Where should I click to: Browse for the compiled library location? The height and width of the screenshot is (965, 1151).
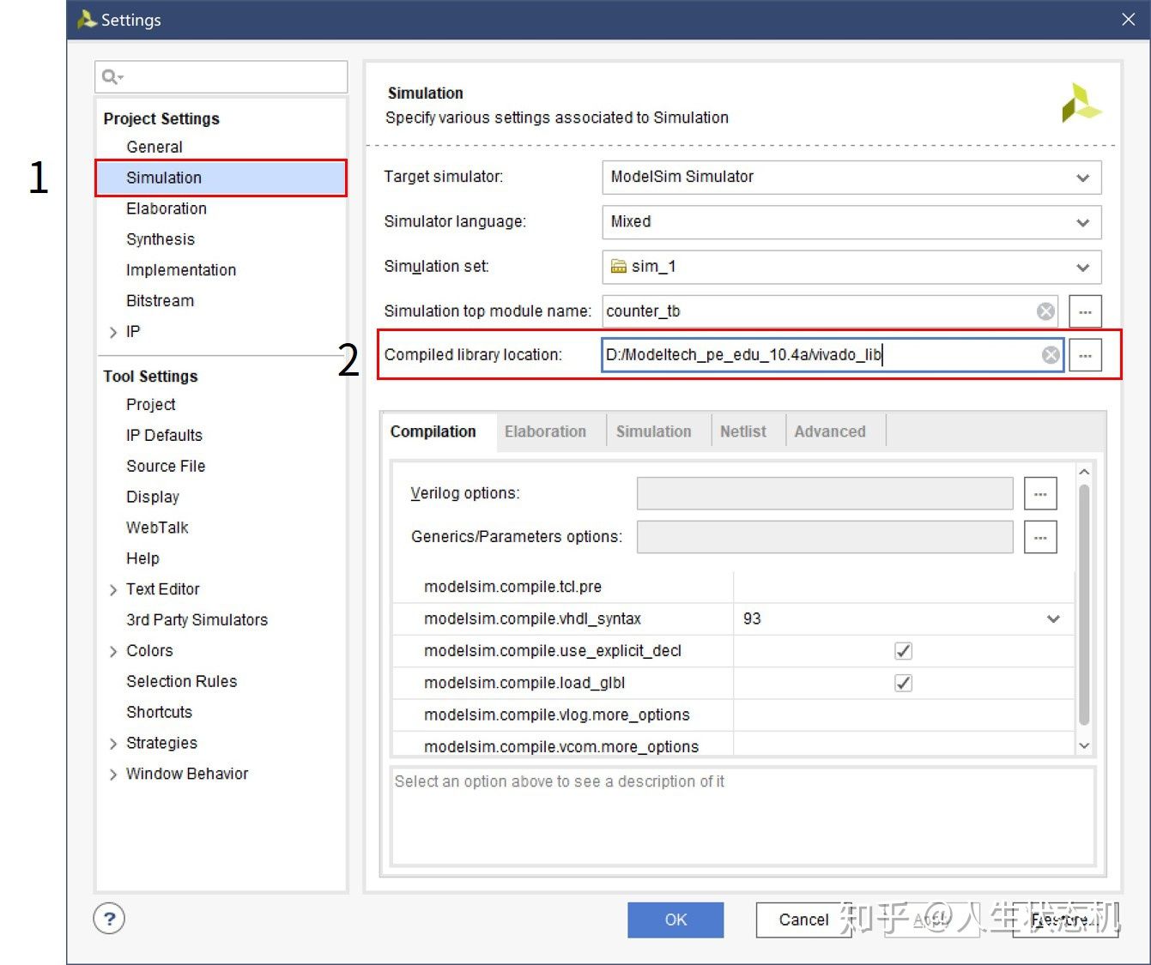(1085, 355)
